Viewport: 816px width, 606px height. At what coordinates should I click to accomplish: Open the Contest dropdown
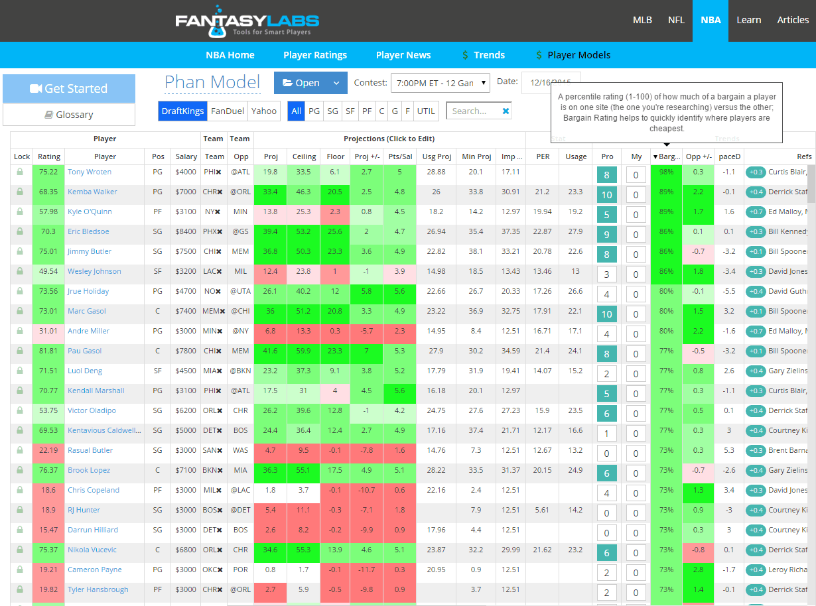pos(440,83)
